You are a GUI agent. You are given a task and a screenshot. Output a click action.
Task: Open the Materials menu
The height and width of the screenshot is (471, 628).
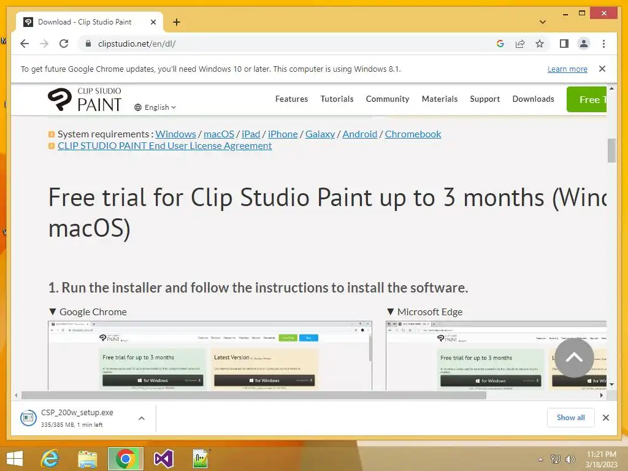[x=439, y=99]
